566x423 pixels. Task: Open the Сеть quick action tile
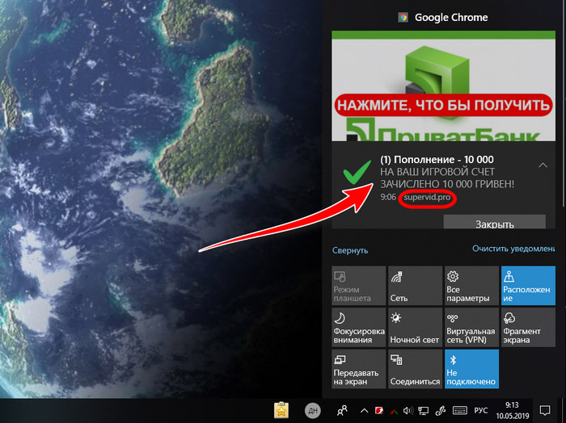[x=415, y=286]
